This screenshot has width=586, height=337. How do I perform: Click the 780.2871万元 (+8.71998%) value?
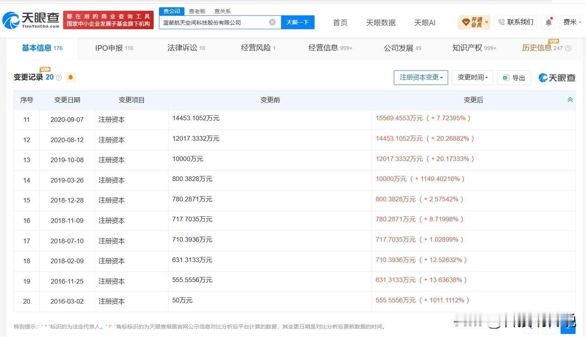click(420, 219)
